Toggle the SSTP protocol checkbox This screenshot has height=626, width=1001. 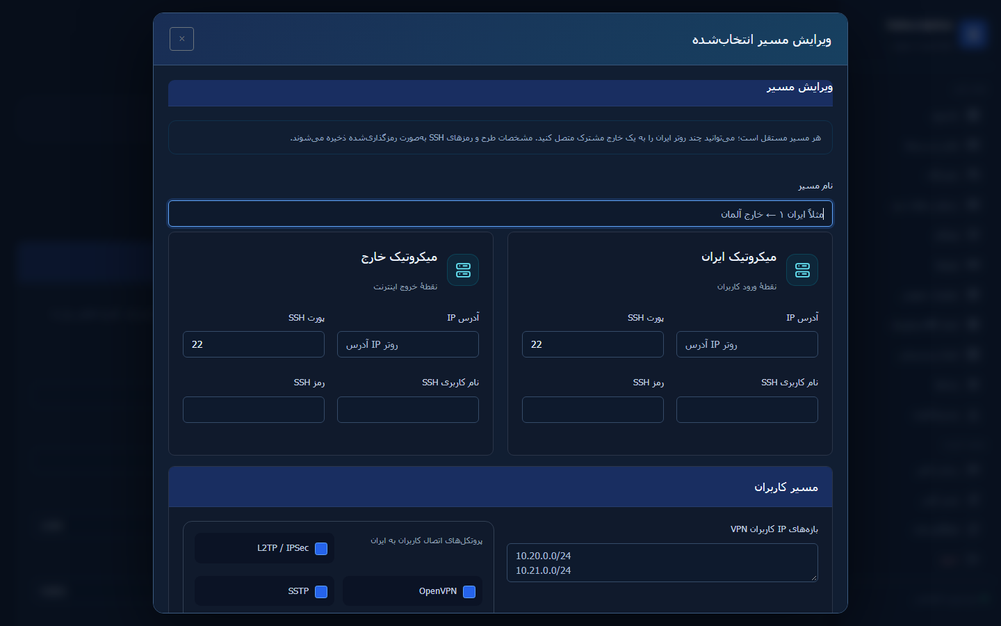point(321,592)
